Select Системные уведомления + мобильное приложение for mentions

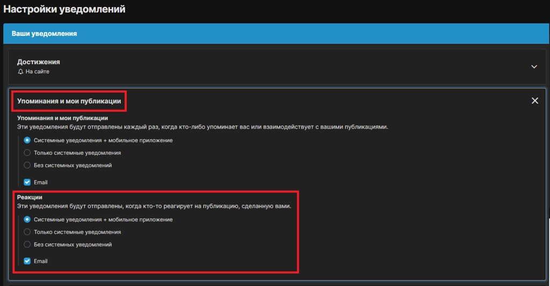[27, 140]
